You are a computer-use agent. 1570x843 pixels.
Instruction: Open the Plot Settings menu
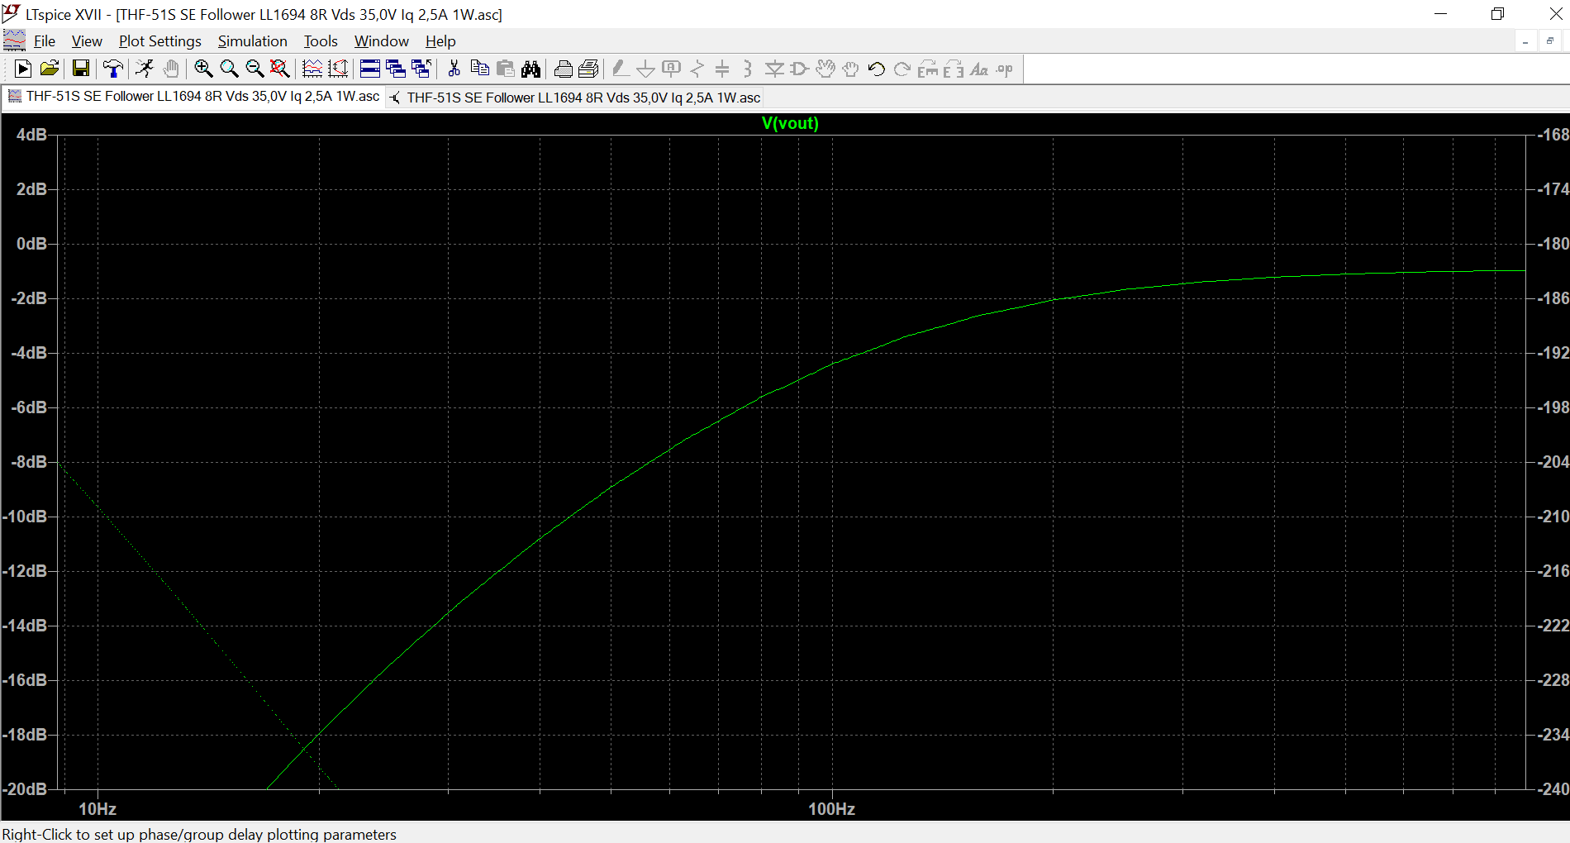[160, 41]
